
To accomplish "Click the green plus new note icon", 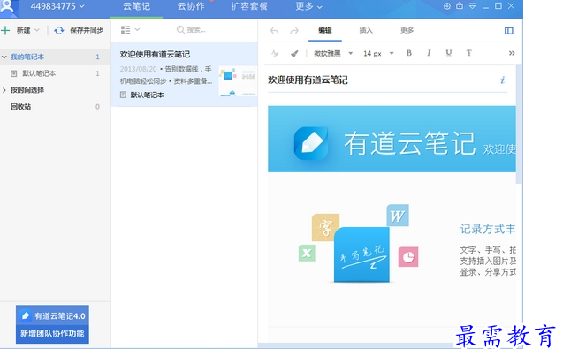I will [x=5, y=30].
